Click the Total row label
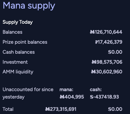 tap(8, 109)
